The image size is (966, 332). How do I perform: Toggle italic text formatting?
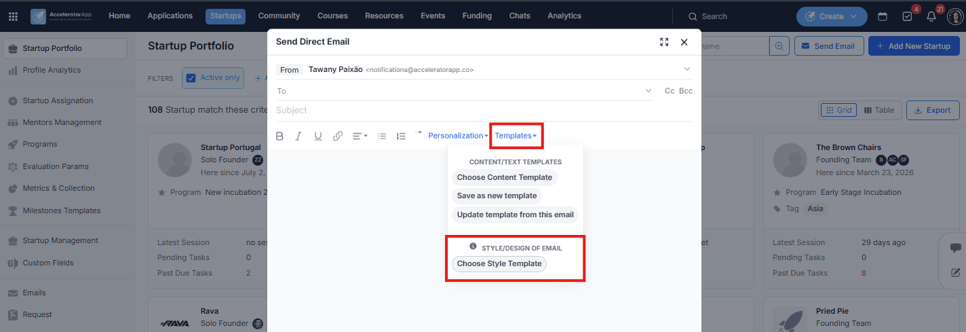(x=298, y=136)
